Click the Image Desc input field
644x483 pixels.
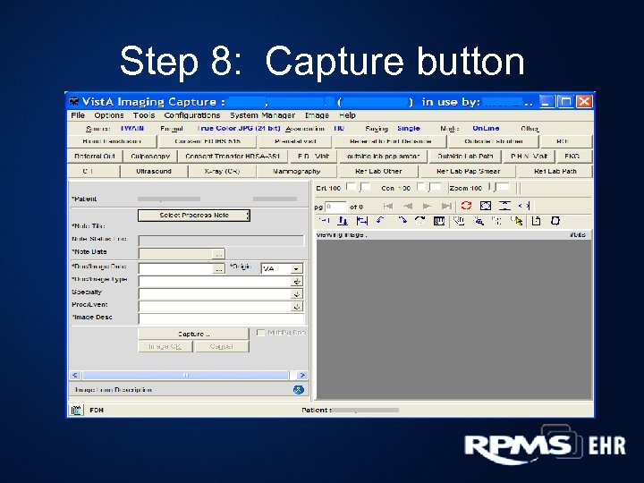coord(222,318)
